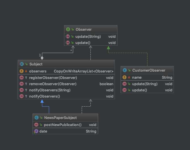Select the Subject class title
This screenshot has height=150, width=190.
point(36,64)
